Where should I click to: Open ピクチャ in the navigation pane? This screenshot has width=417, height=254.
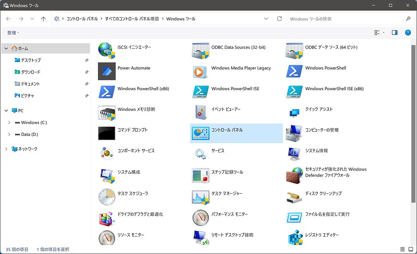click(x=28, y=95)
